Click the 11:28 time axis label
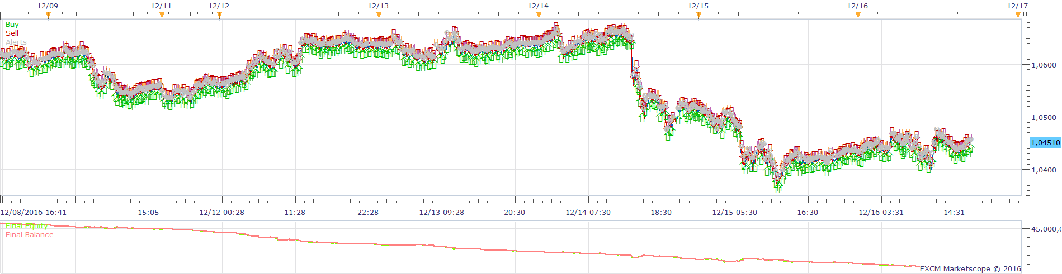Image resolution: width=1062 pixels, height=274 pixels. (295, 213)
